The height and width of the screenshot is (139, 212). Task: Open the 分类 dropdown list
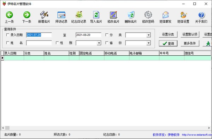(x=148, y=35)
